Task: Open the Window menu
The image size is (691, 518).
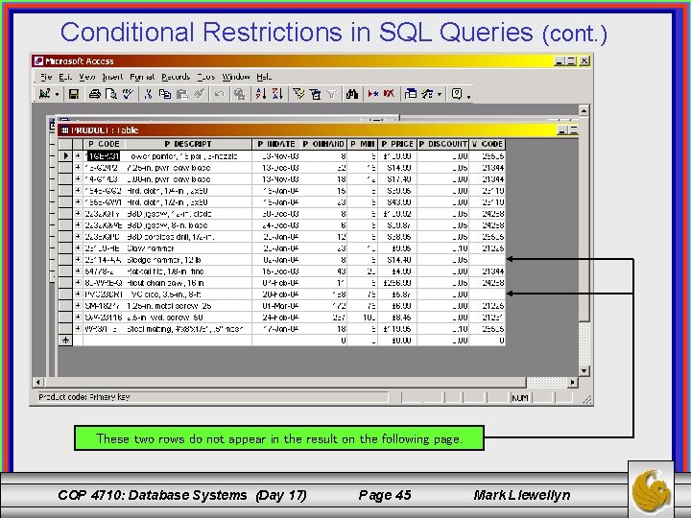Action: pyautogui.click(x=236, y=77)
